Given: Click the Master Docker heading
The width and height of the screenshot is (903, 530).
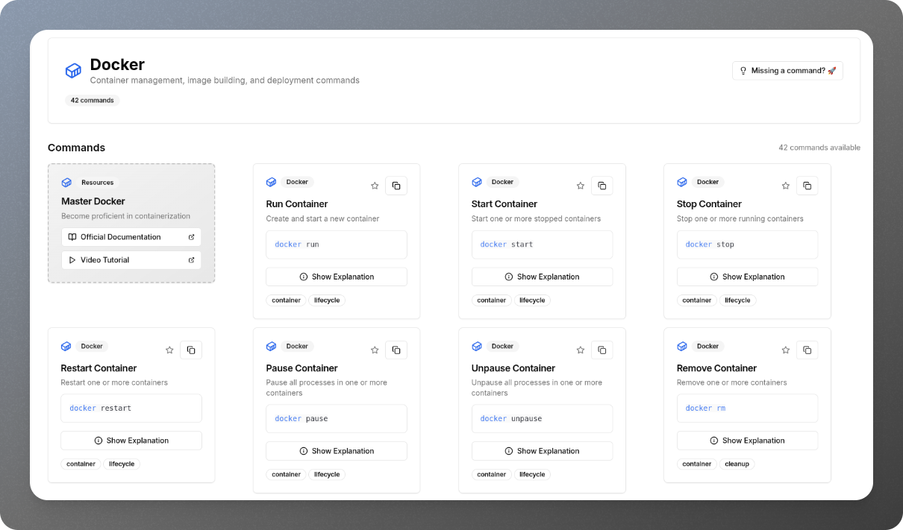Looking at the screenshot, I should 93,201.
